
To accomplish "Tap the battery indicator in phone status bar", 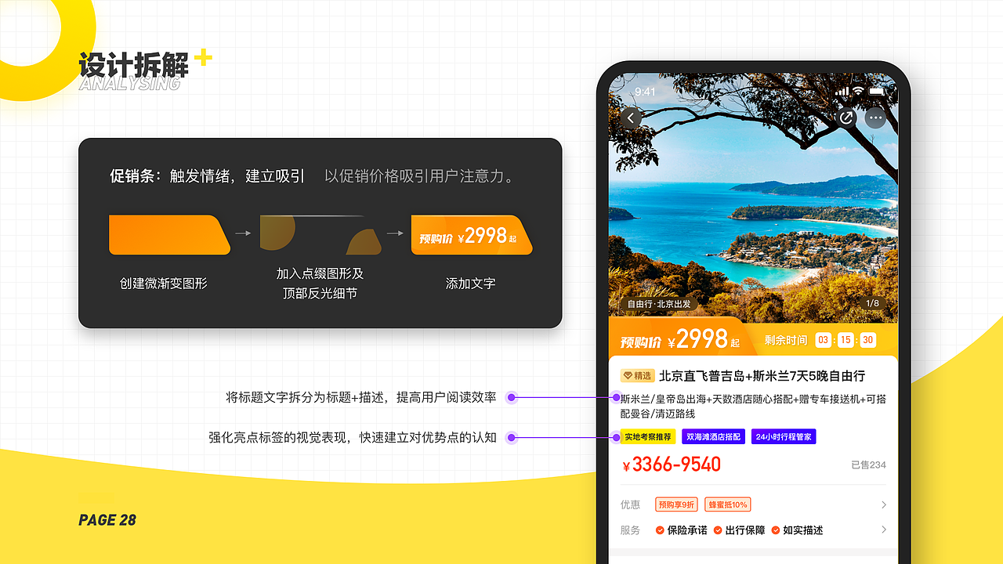I will (876, 92).
